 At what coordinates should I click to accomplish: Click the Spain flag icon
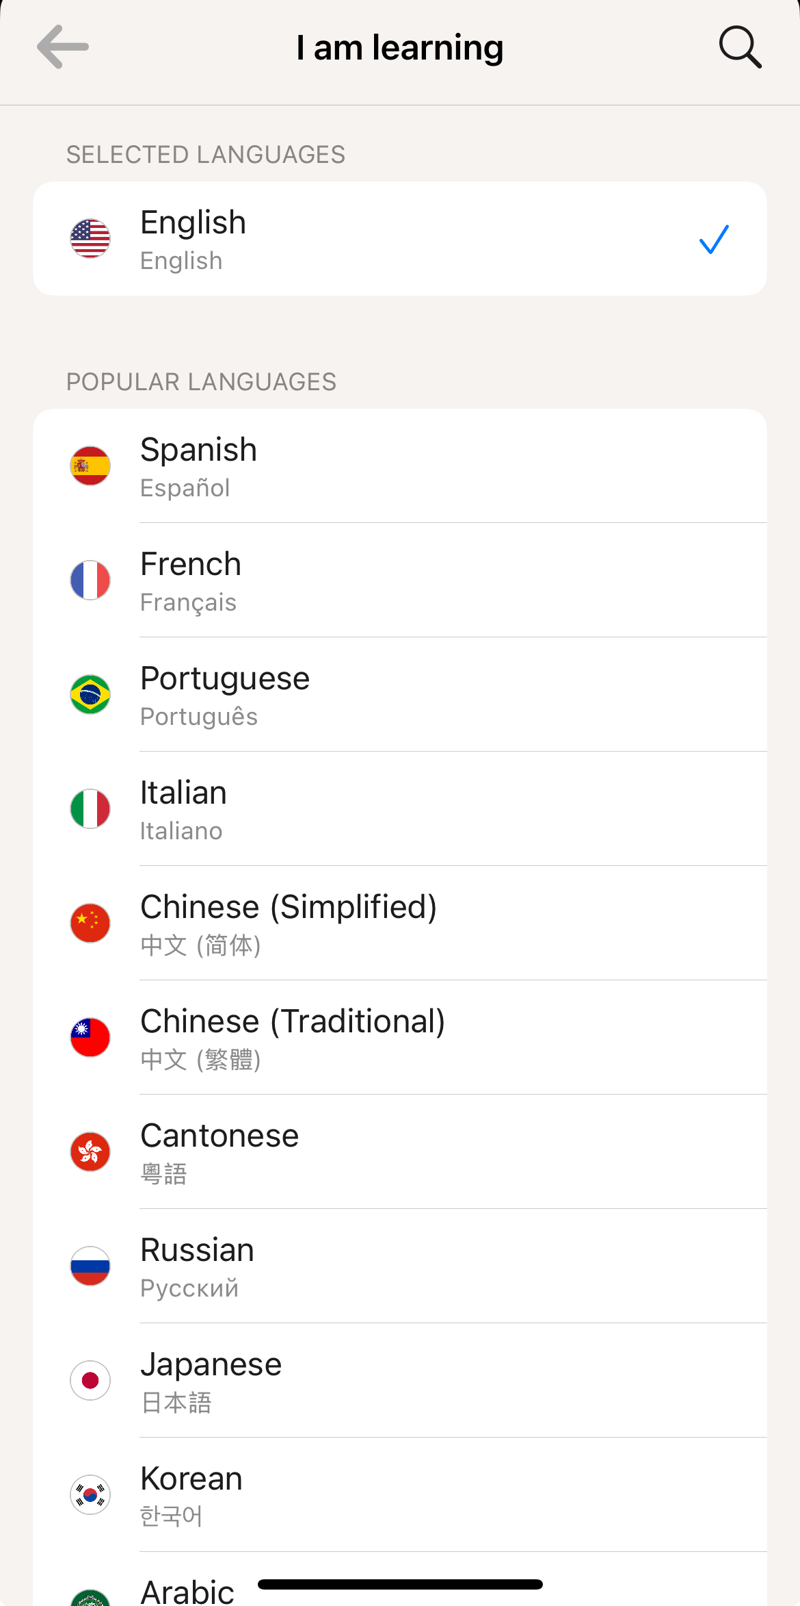tap(90, 466)
